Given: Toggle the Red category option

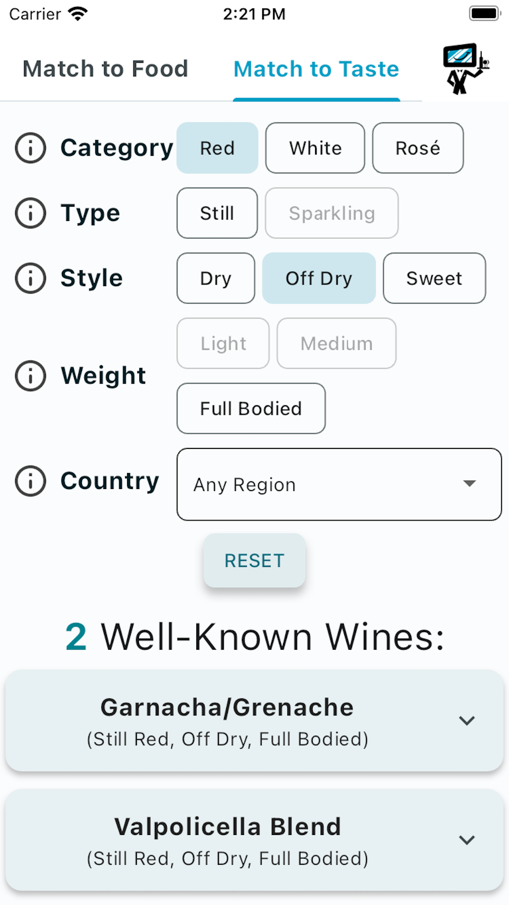Looking at the screenshot, I should tap(217, 148).
